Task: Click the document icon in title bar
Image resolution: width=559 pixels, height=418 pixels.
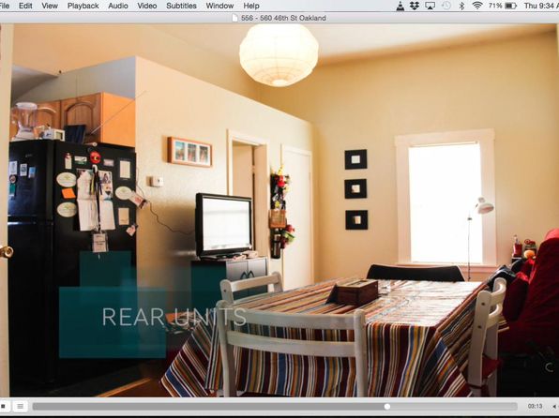Action: [x=234, y=18]
